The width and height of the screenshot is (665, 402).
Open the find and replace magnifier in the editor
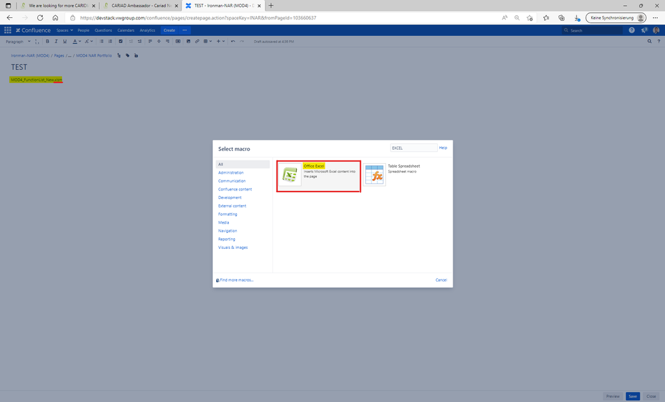[649, 41]
